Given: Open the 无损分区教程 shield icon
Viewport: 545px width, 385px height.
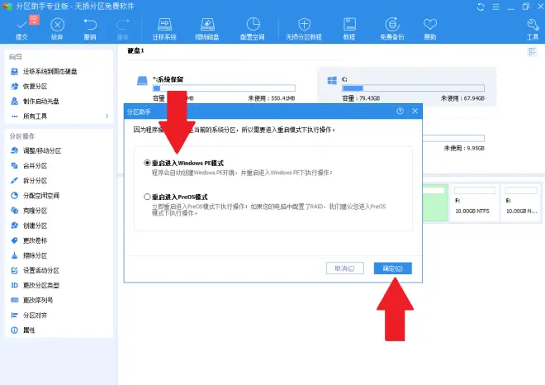Looking at the screenshot, I should (x=304, y=29).
